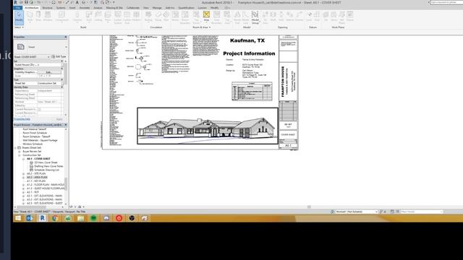Screen dimensions: 463x260
Task: Click the highlighted Area tool
Action: click(x=206, y=17)
